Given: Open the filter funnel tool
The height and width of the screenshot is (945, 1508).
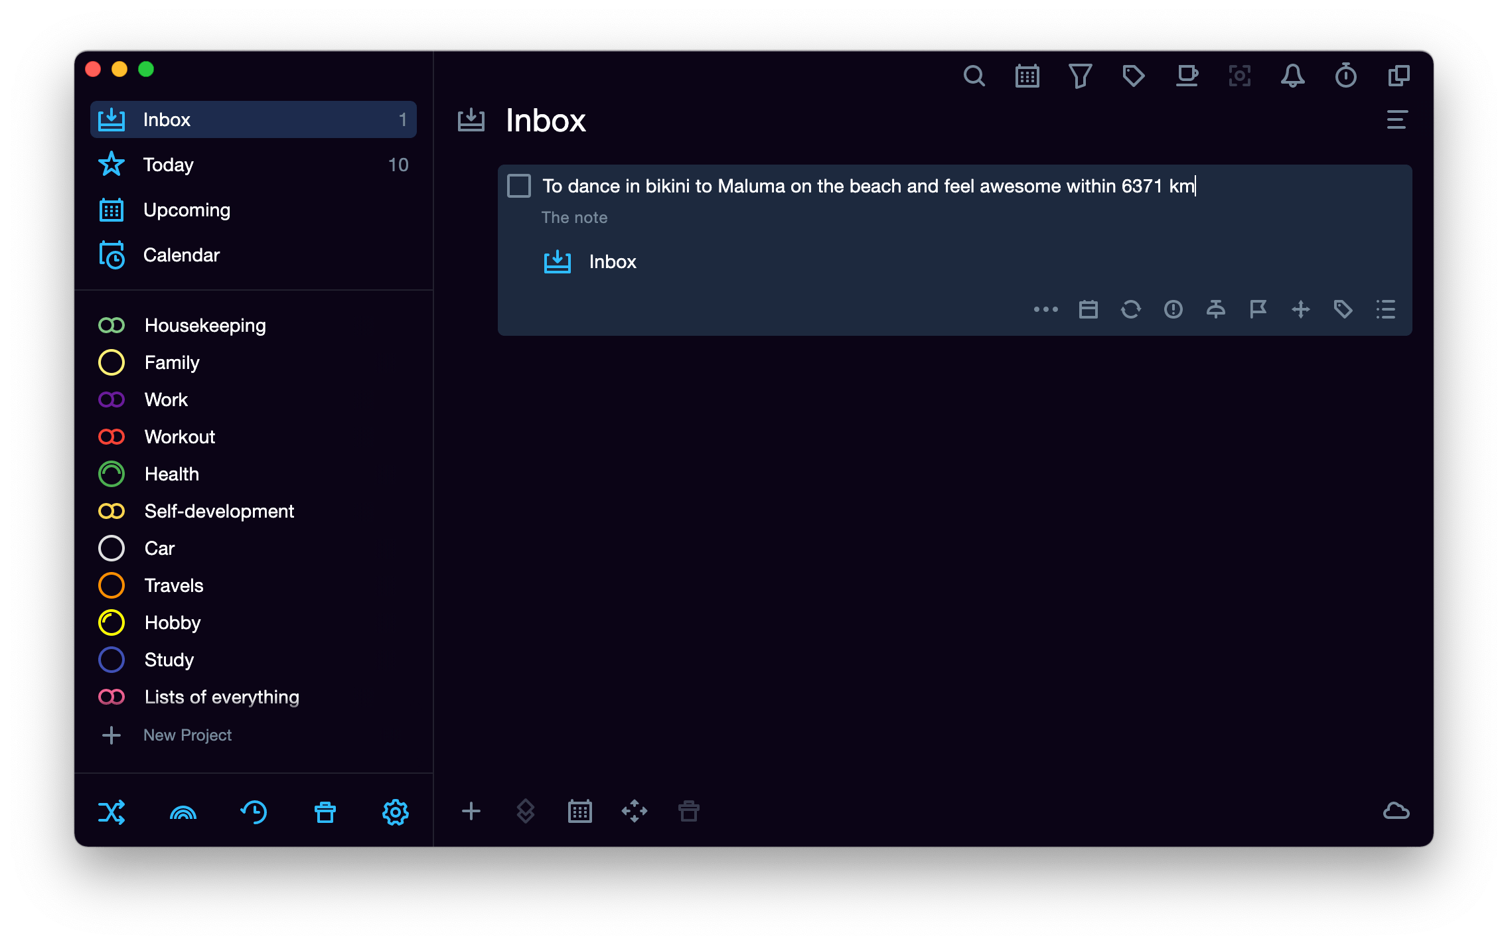Looking at the screenshot, I should pyautogui.click(x=1080, y=76).
